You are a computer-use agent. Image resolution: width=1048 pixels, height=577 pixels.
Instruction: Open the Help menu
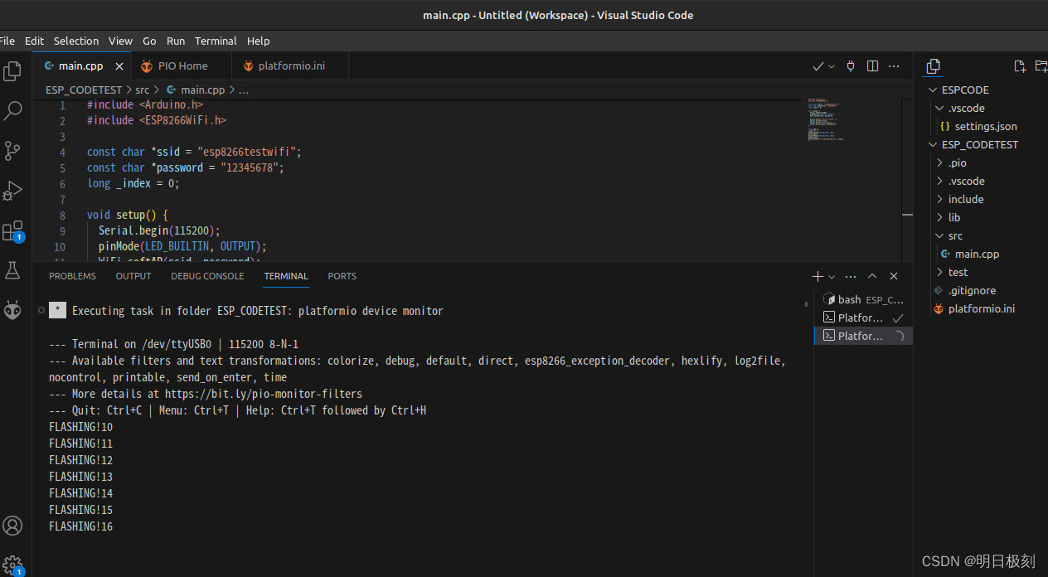click(259, 41)
